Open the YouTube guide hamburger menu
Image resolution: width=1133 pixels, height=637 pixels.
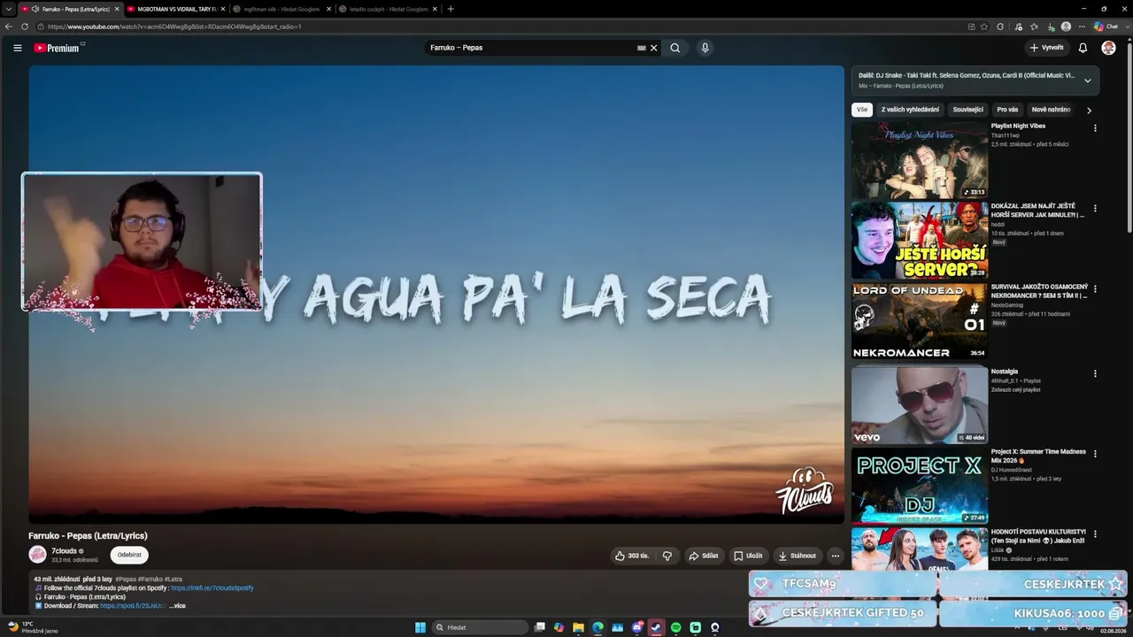coord(17,48)
